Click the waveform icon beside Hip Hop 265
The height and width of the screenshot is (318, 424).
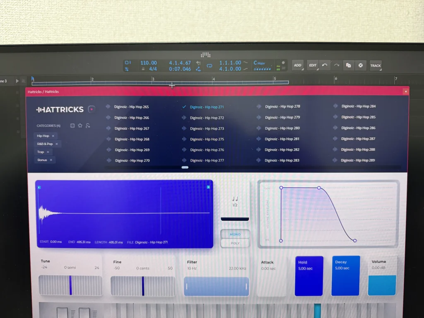click(108, 107)
